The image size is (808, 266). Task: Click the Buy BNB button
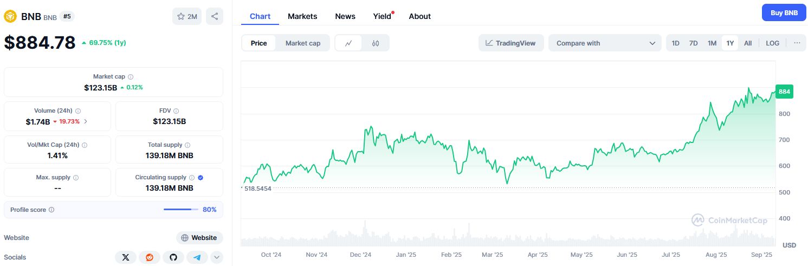[784, 12]
